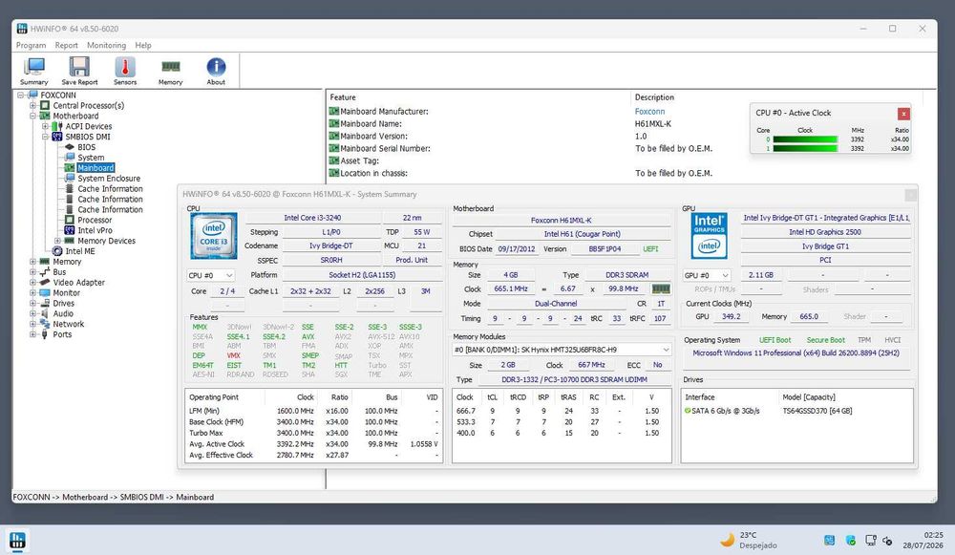Viewport: 955px width, 555px height.
Task: Click the Foxconn manufacturer link
Action: (649, 112)
